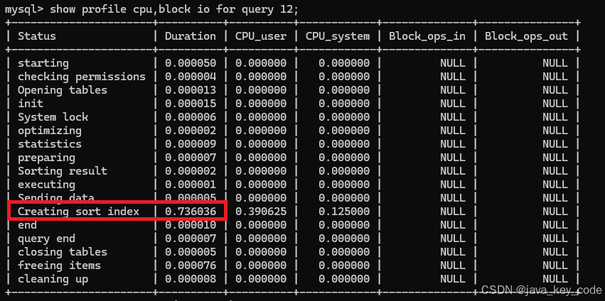The image size is (605, 301).
Task: Select the 'checking permissions' status row
Action: tap(81, 77)
